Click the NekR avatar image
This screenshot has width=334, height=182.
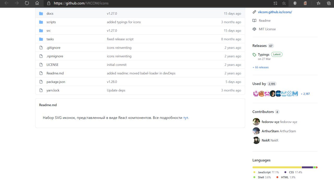pyautogui.click(x=256, y=140)
